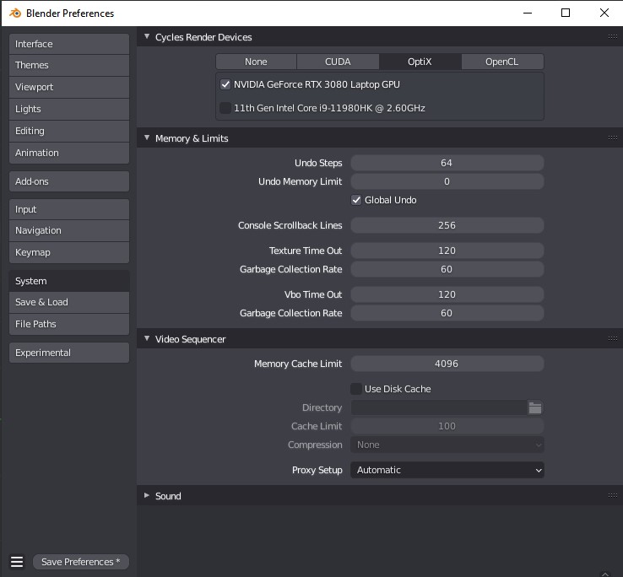This screenshot has height=577, width=623.
Task: Open the Add-ons preferences section
Action: point(69,181)
